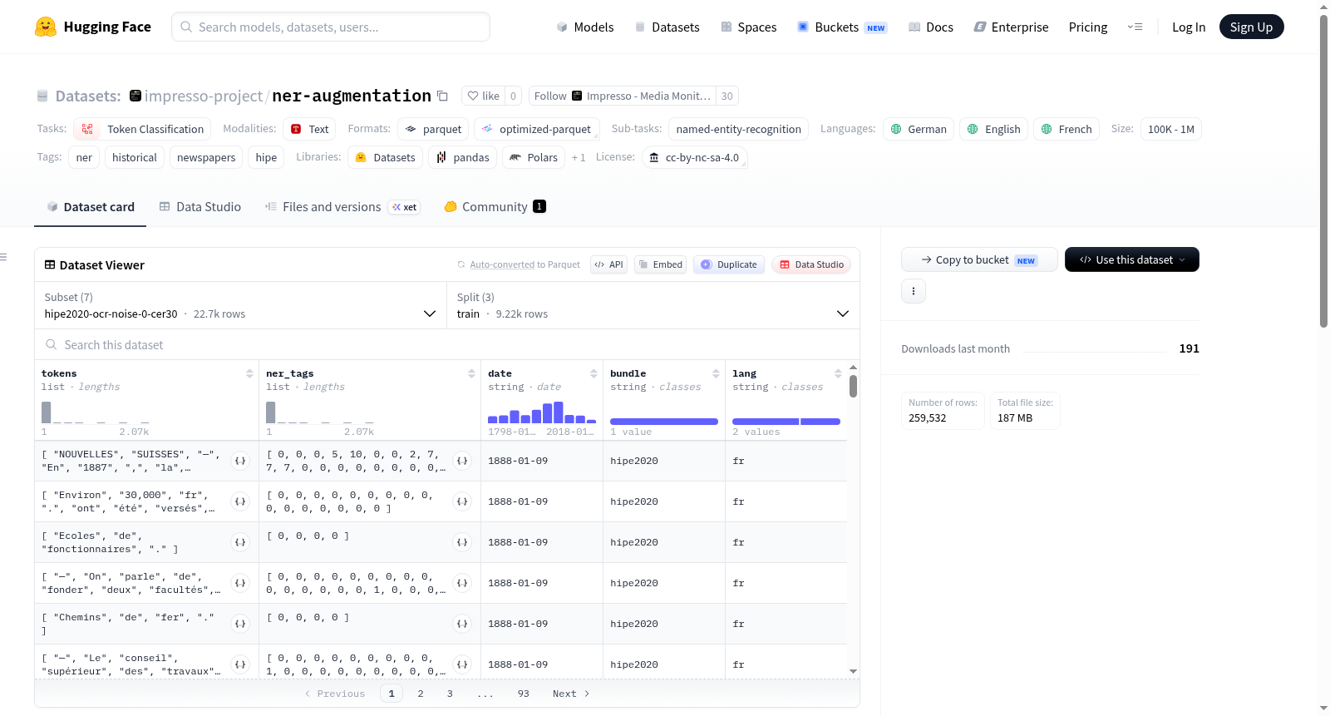Like the ner-augmentation dataset
1330x716 pixels.
click(483, 96)
